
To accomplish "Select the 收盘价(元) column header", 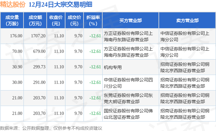I will (x=56, y=21).
